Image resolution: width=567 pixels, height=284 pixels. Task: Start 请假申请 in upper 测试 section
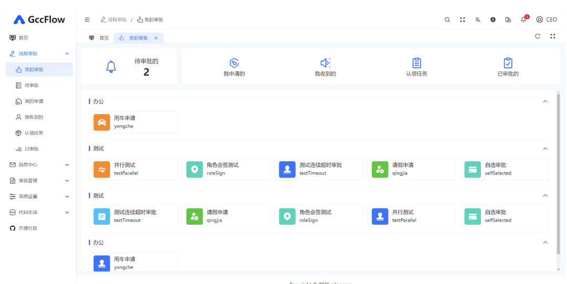(x=412, y=169)
